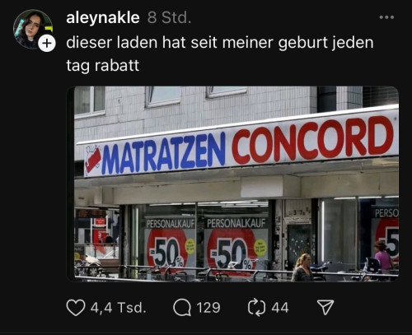The image size is (412, 335).
Task: View who liked via 4,4 Tsd. count
Action: coord(118,308)
